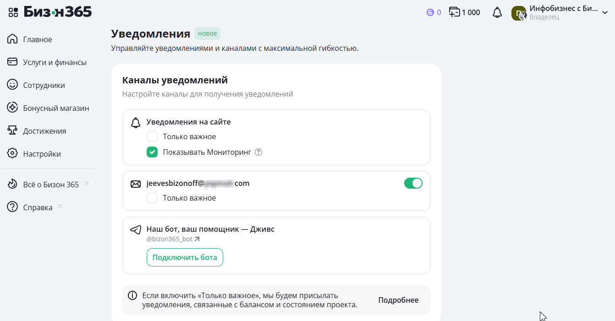This screenshot has height=321, width=615.
Task: Go to Главное in the sidebar
Action: coord(38,39)
